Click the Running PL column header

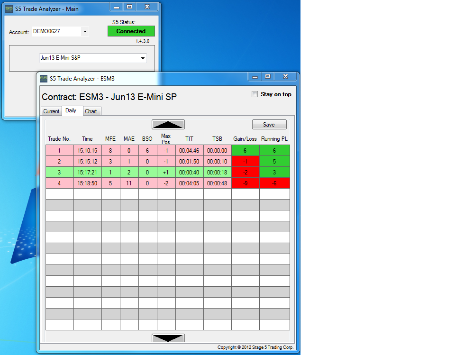click(x=274, y=139)
